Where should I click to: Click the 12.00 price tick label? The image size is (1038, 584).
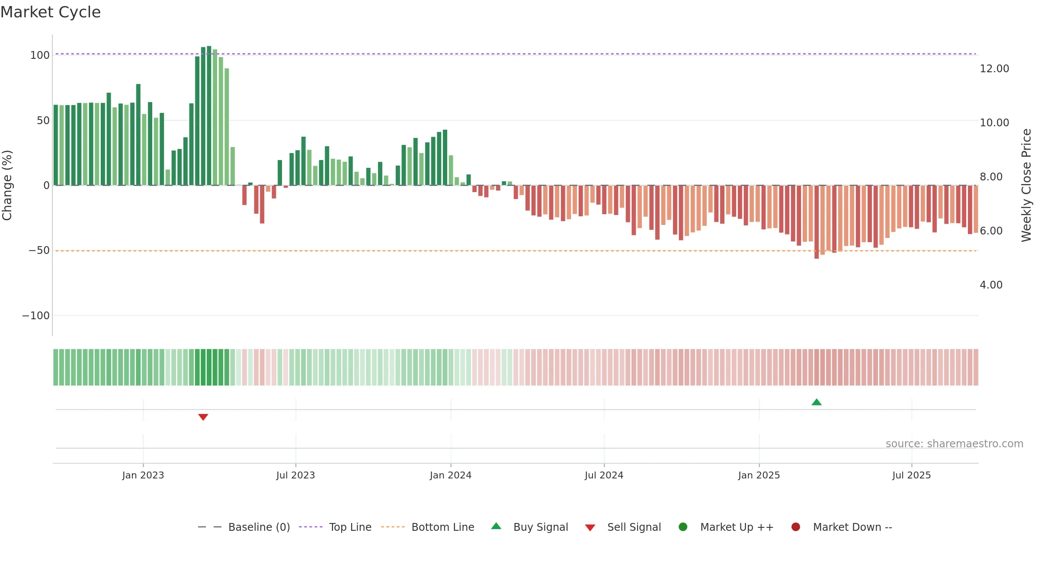994,69
